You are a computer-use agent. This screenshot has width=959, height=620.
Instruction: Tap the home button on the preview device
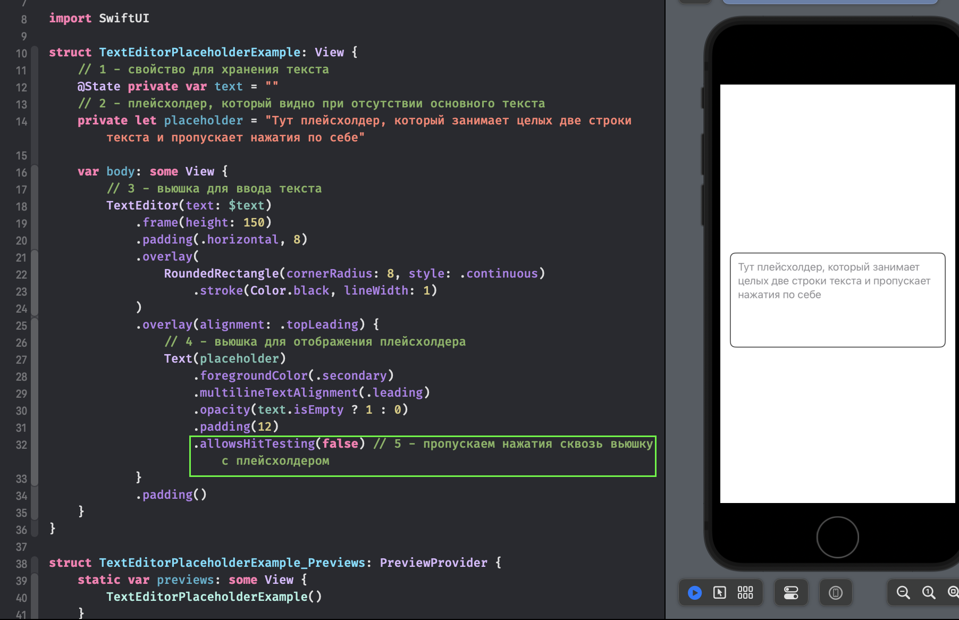tap(838, 537)
